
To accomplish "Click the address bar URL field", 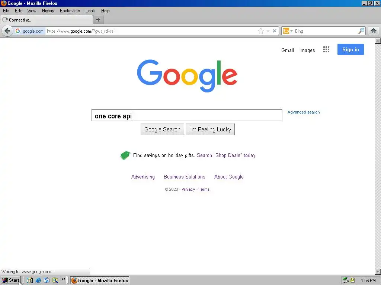I will tap(151, 31).
